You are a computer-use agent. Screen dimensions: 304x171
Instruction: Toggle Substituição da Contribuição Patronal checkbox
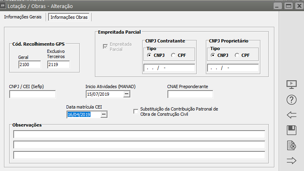point(136,111)
